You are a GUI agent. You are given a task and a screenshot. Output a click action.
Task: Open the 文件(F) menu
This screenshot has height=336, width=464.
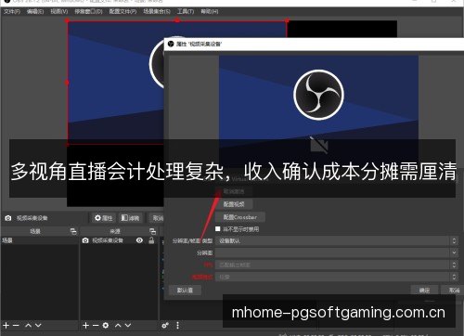12,12
